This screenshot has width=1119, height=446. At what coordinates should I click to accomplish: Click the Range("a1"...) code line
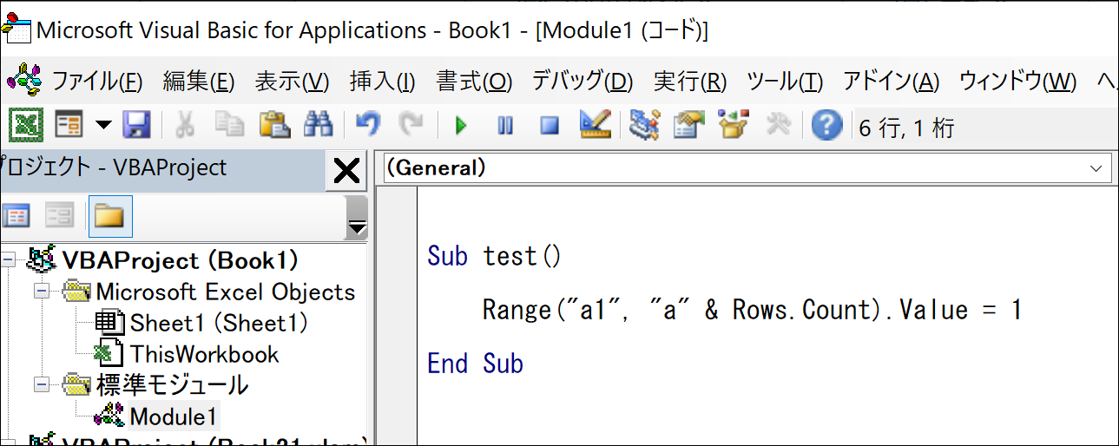pyautogui.click(x=753, y=310)
